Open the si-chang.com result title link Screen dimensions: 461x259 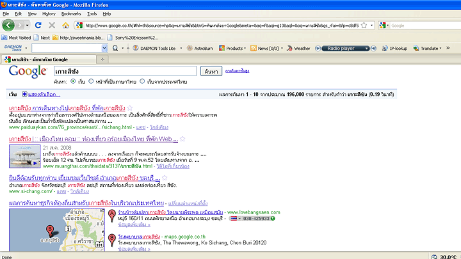[x=85, y=178]
